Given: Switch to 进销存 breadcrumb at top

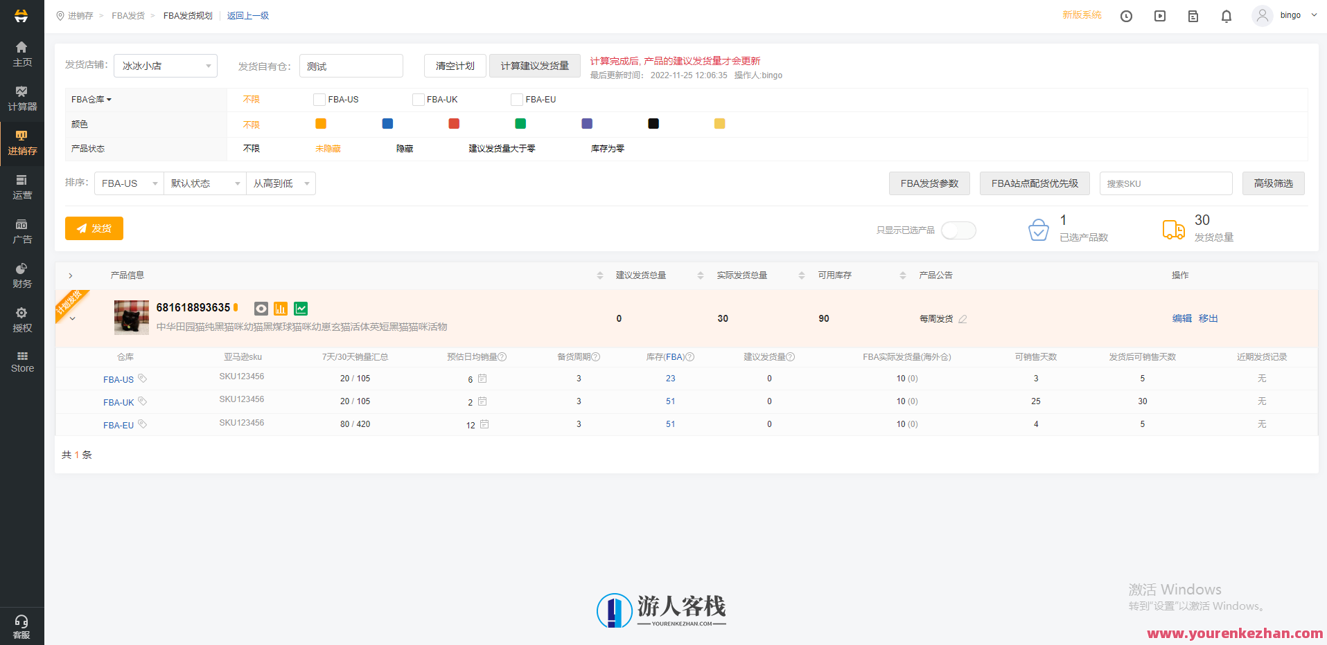Looking at the screenshot, I should (81, 15).
